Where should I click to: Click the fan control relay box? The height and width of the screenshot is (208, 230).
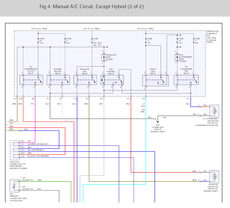click(x=112, y=80)
